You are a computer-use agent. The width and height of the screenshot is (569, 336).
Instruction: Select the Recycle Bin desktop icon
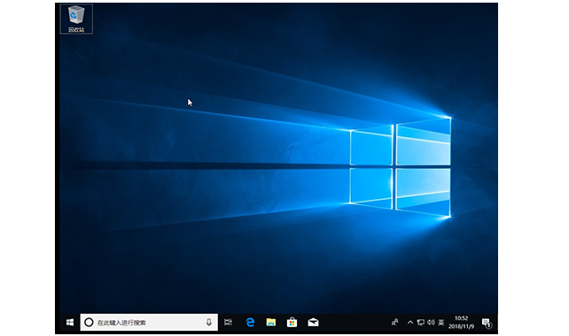(x=76, y=19)
